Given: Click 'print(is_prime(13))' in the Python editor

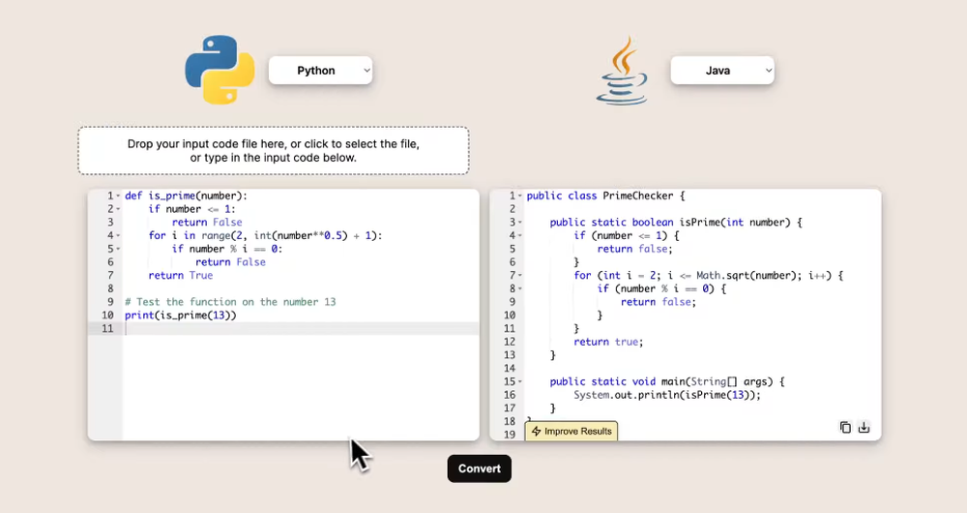Looking at the screenshot, I should pyautogui.click(x=181, y=316).
